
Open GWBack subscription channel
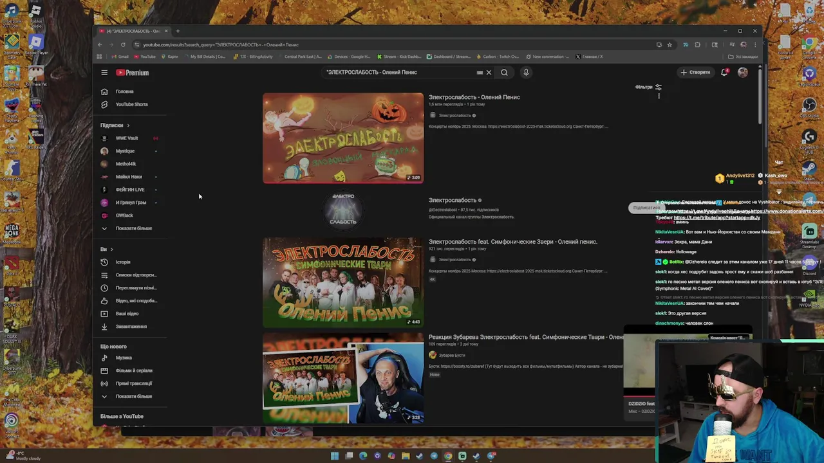pos(124,215)
